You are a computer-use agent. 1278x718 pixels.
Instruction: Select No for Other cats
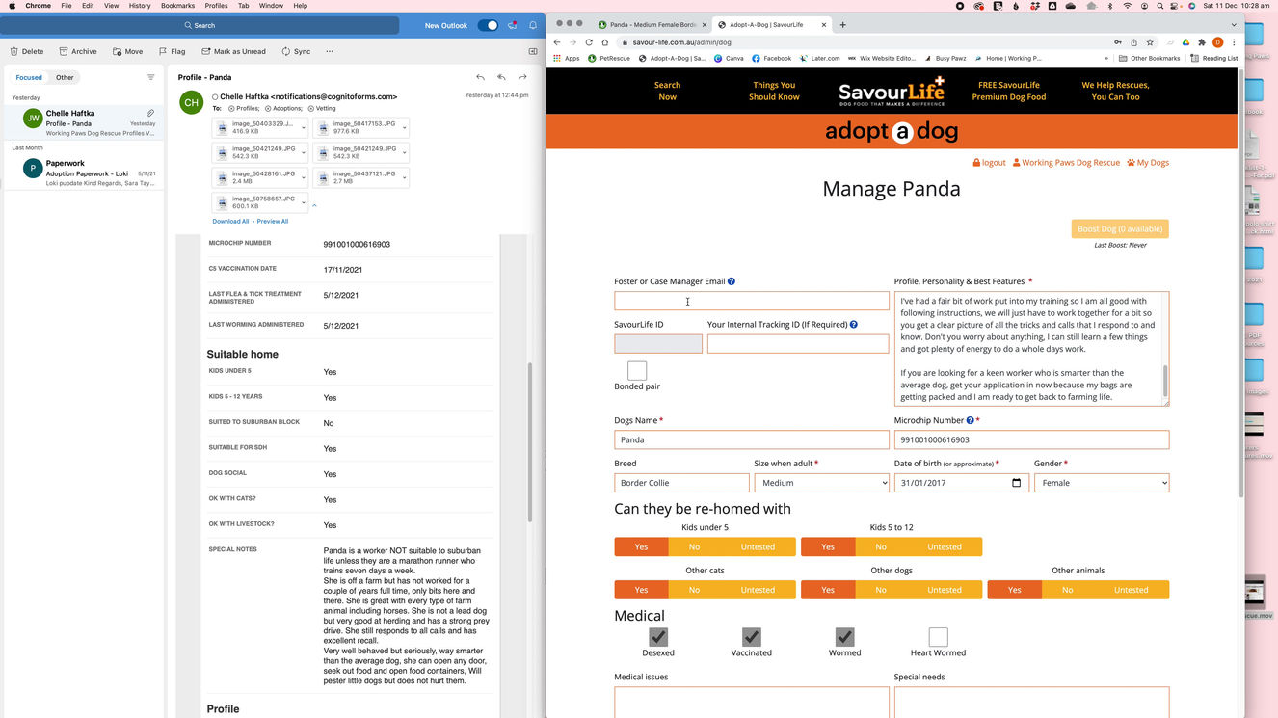[694, 590]
